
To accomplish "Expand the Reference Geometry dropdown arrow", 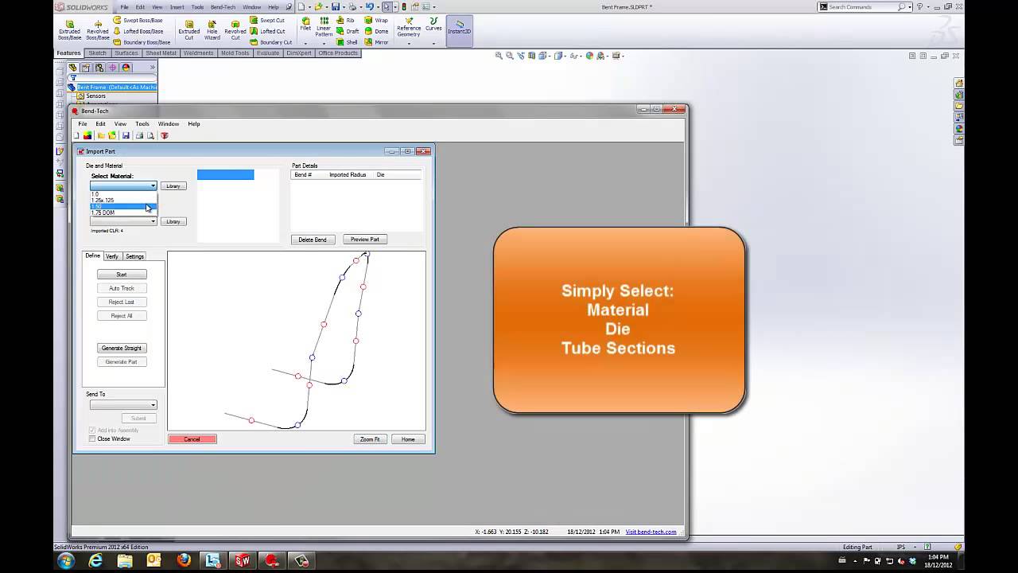I will (x=409, y=43).
